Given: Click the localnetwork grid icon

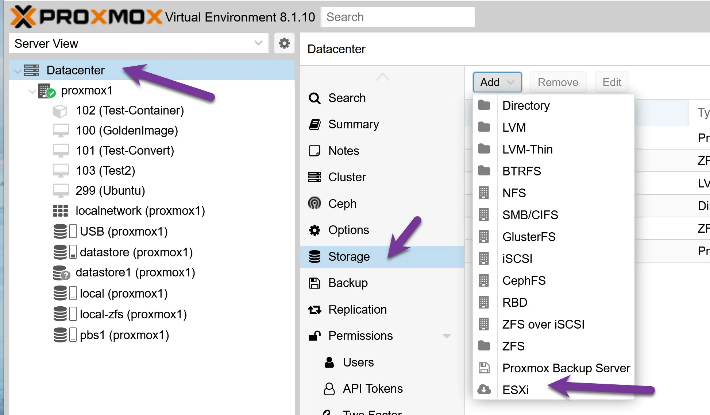Looking at the screenshot, I should tap(60, 211).
